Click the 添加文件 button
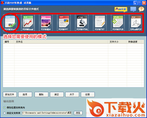 pyautogui.click(x=10, y=94)
